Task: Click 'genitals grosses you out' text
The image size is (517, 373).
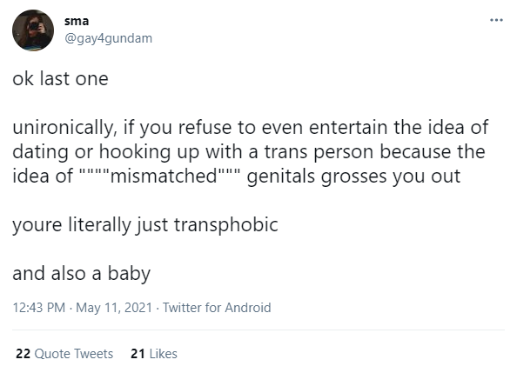Action: click(x=353, y=177)
